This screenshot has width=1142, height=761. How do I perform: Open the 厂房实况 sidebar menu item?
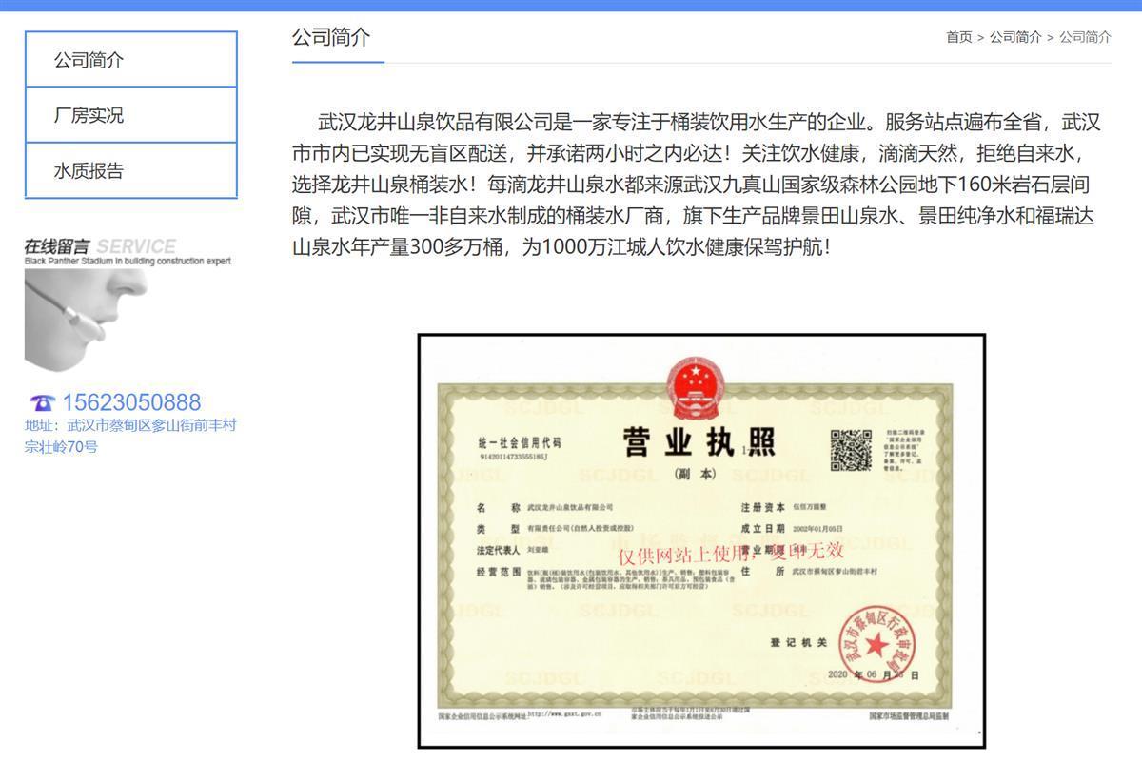[x=130, y=115]
